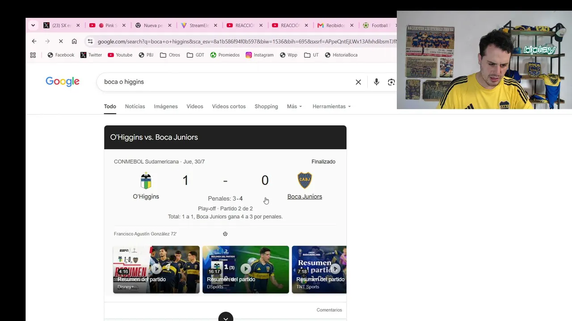Open the PBJ bookmark
572x321 pixels.
click(146, 55)
